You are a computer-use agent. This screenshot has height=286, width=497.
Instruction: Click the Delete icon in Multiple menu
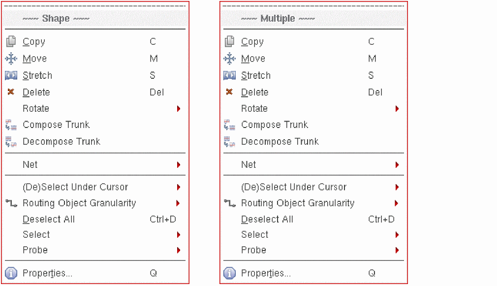pos(229,92)
